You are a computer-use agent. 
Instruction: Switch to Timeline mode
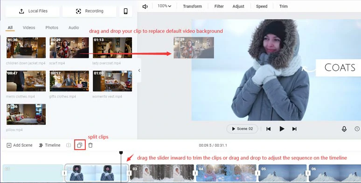pos(50,145)
